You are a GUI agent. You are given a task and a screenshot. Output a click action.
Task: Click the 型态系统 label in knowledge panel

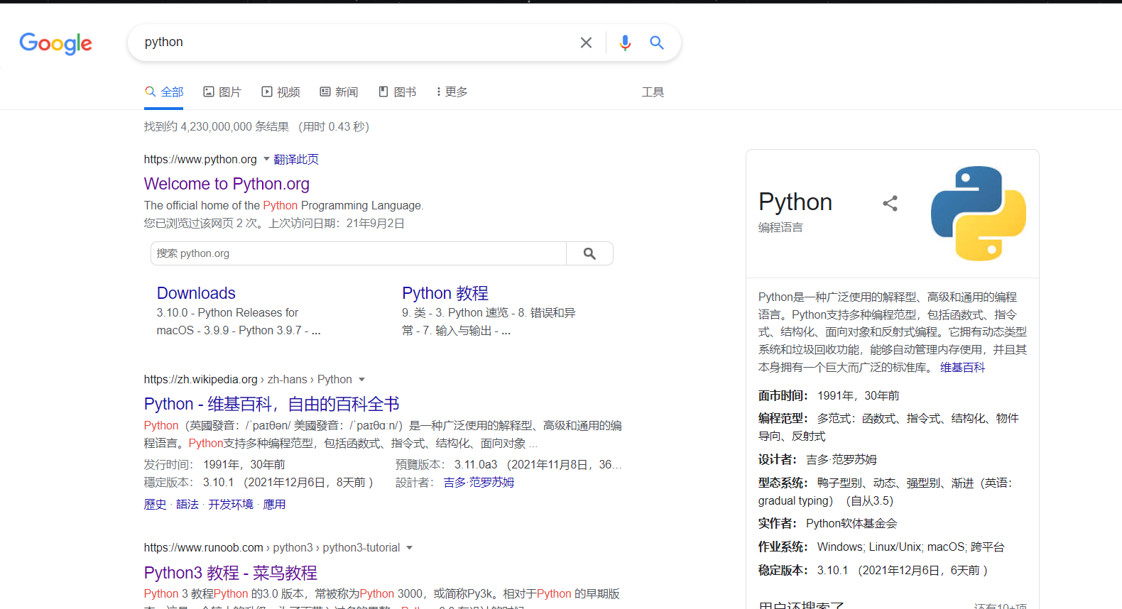coord(783,483)
